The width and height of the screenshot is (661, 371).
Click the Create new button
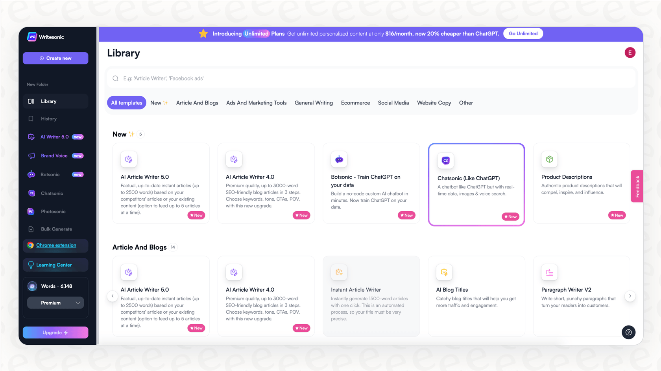[x=55, y=58]
